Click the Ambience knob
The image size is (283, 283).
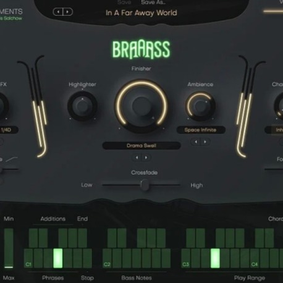tap(200, 106)
